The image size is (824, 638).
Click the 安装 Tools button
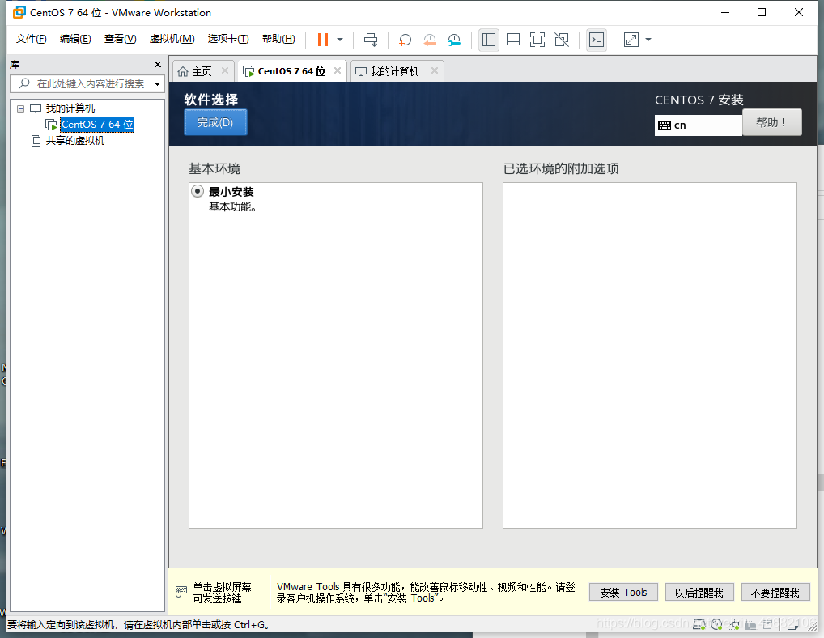coord(623,593)
